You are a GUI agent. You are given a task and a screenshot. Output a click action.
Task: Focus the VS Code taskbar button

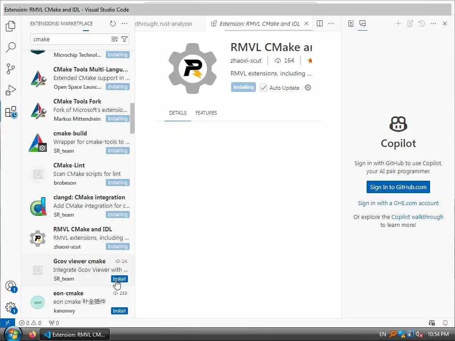(75, 334)
